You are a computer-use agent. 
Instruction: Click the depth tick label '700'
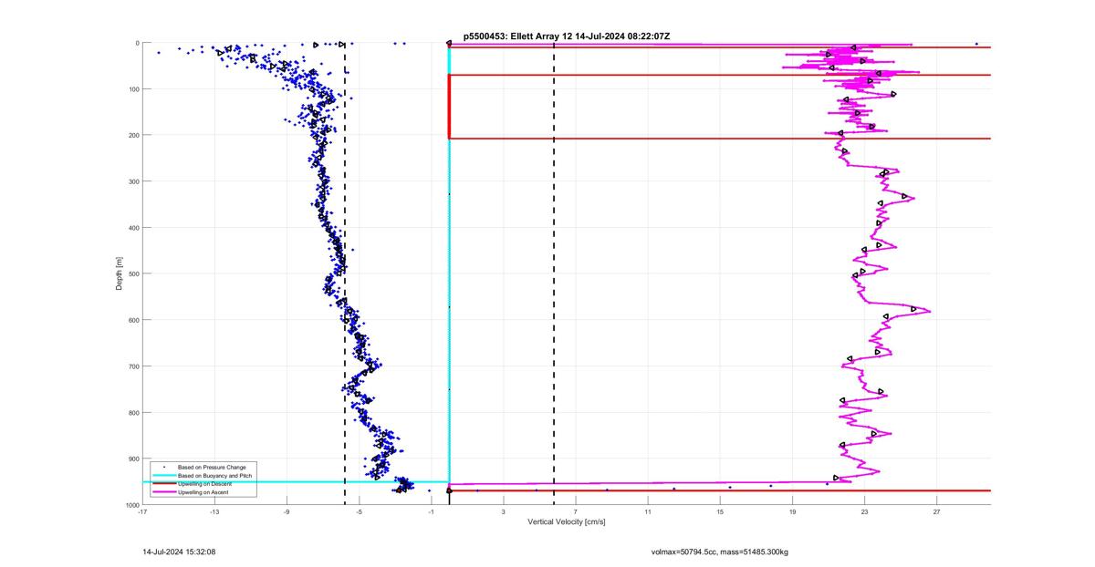pyautogui.click(x=133, y=366)
